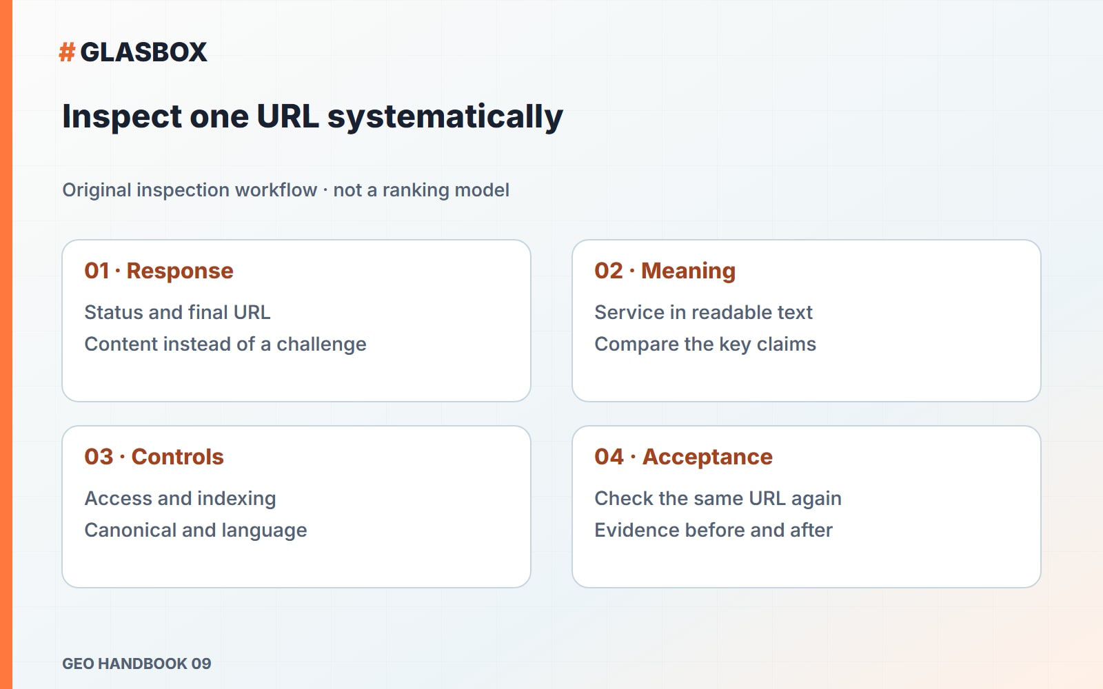Click the '04 · Acceptance' card heading
Screen dimensions: 1103x689
pyautogui.click(x=683, y=457)
